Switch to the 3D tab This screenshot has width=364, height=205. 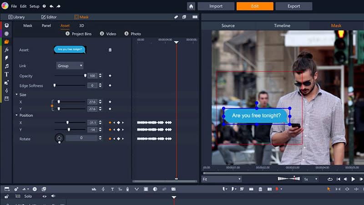(x=81, y=26)
